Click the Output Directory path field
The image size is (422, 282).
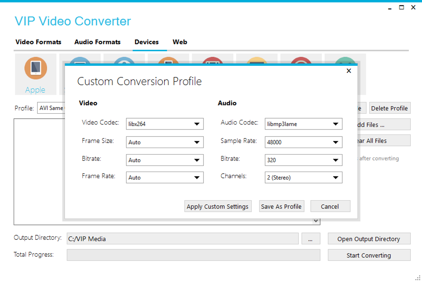(x=182, y=239)
